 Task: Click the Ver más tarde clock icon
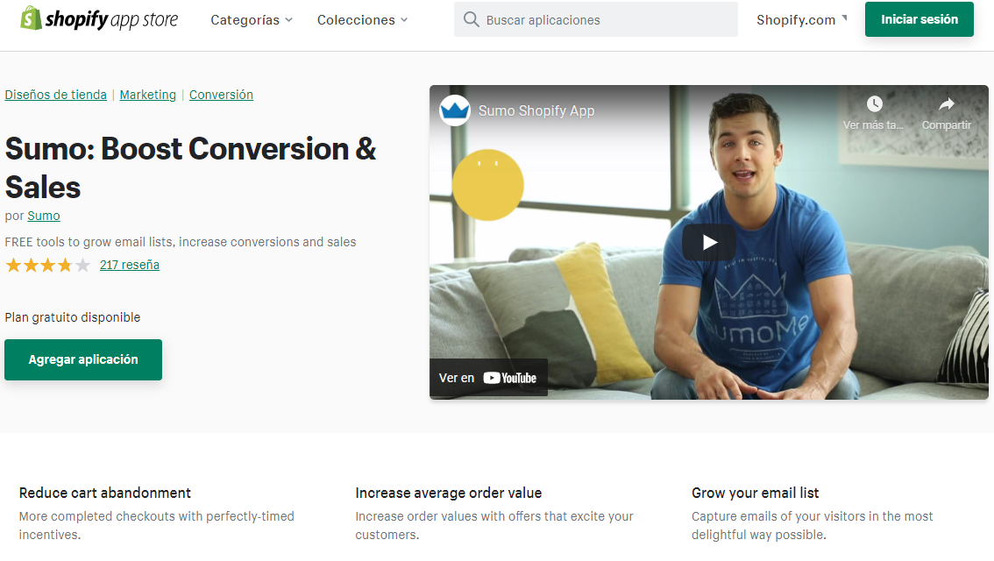874,104
